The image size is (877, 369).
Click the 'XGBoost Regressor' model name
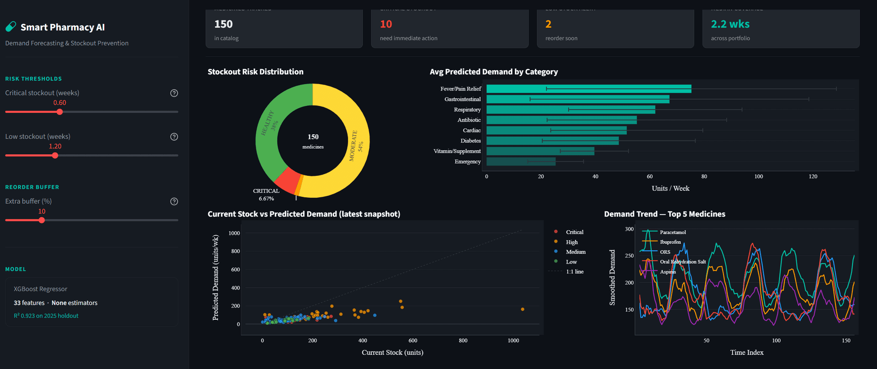(x=40, y=289)
